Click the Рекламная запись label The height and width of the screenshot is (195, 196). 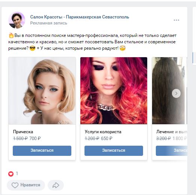[x=49, y=23]
